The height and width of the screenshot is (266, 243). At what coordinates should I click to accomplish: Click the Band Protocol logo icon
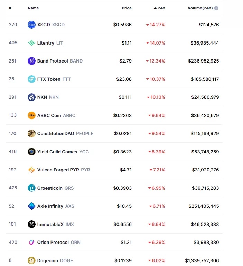click(x=31, y=61)
